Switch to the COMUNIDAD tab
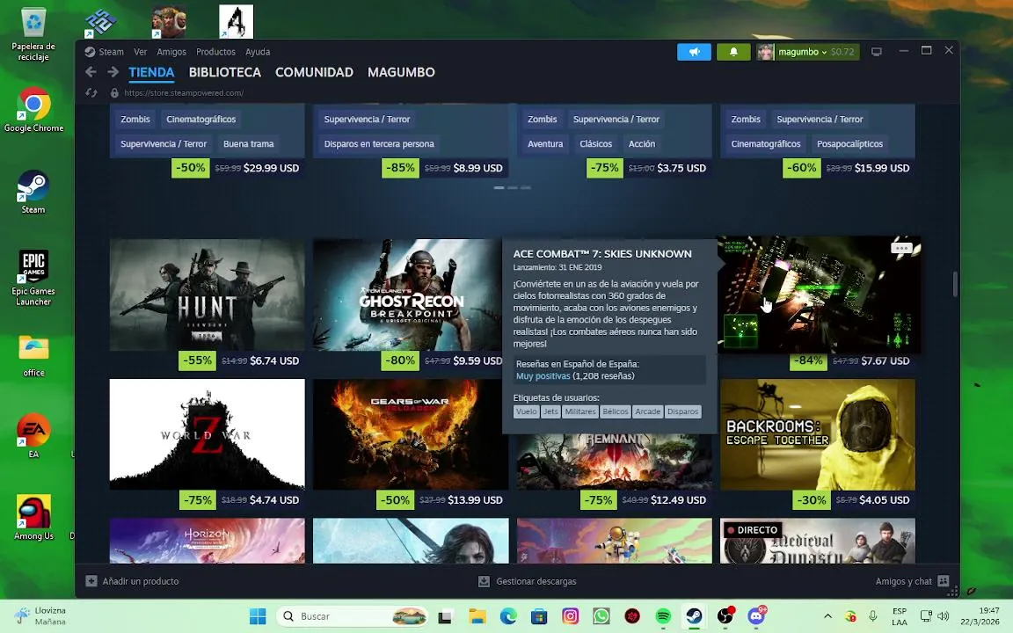Image resolution: width=1013 pixels, height=633 pixels. tap(314, 72)
